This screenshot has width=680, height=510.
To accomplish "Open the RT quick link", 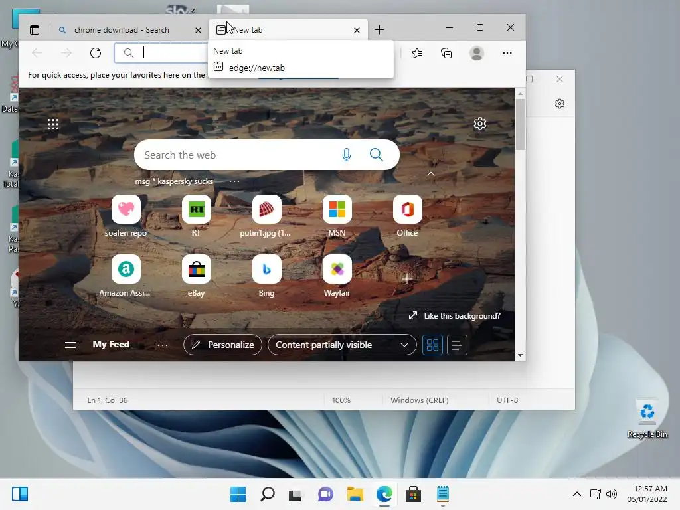I will (196, 216).
